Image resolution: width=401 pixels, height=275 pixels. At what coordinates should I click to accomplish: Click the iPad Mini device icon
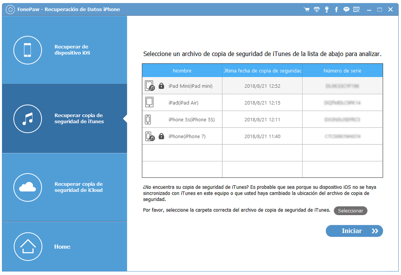[x=150, y=86]
